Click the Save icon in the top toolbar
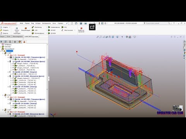The image size is (186, 139). [81, 23]
